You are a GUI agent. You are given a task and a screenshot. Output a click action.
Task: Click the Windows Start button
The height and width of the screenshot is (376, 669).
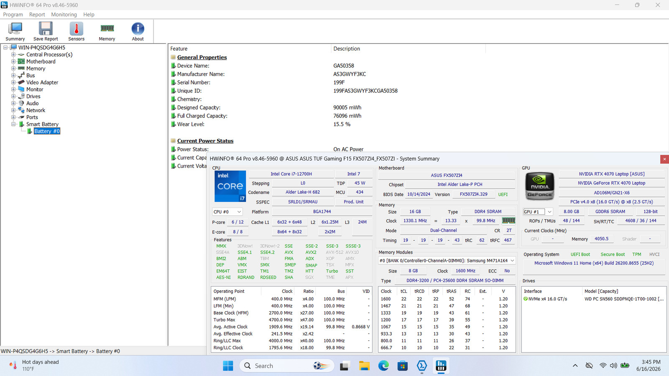[228, 366]
